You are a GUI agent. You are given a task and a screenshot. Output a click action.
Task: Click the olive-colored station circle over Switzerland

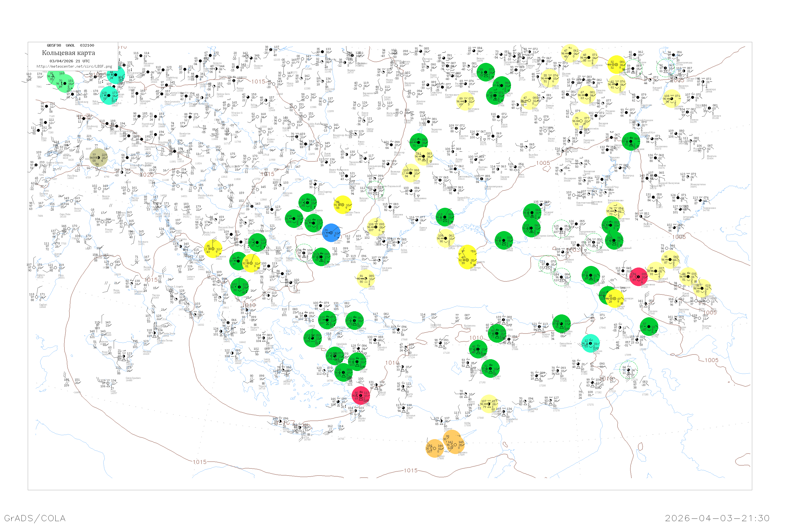[99, 157]
